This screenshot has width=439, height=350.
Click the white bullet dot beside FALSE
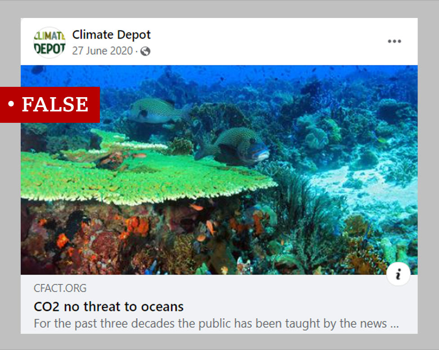click(x=11, y=104)
